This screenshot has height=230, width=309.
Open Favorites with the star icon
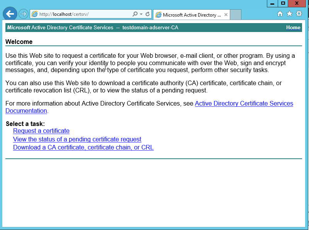289,14
